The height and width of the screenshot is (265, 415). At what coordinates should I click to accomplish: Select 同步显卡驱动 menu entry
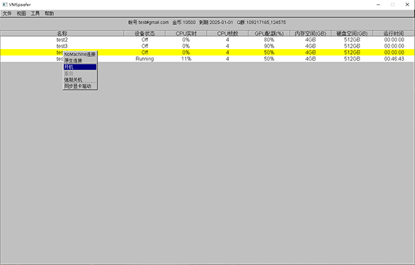pos(80,86)
